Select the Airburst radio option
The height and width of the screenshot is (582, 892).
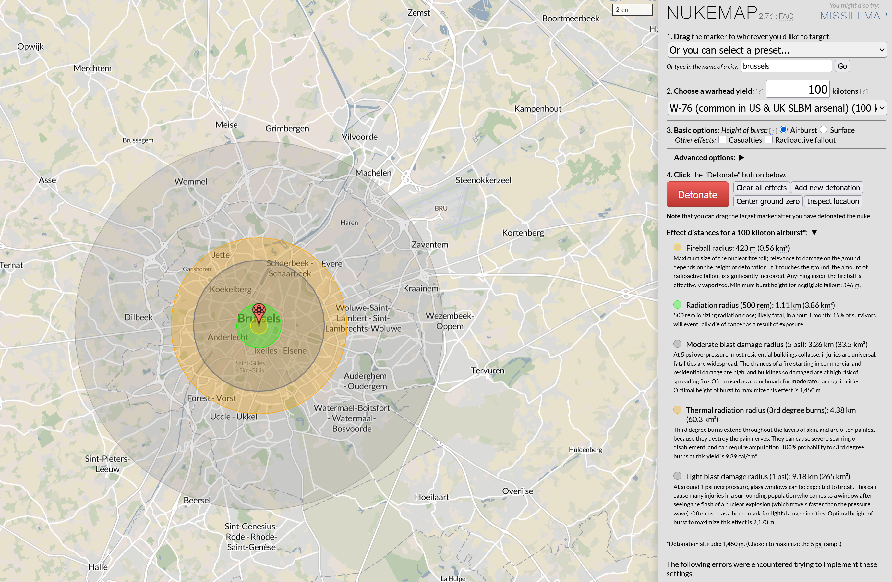pos(783,130)
